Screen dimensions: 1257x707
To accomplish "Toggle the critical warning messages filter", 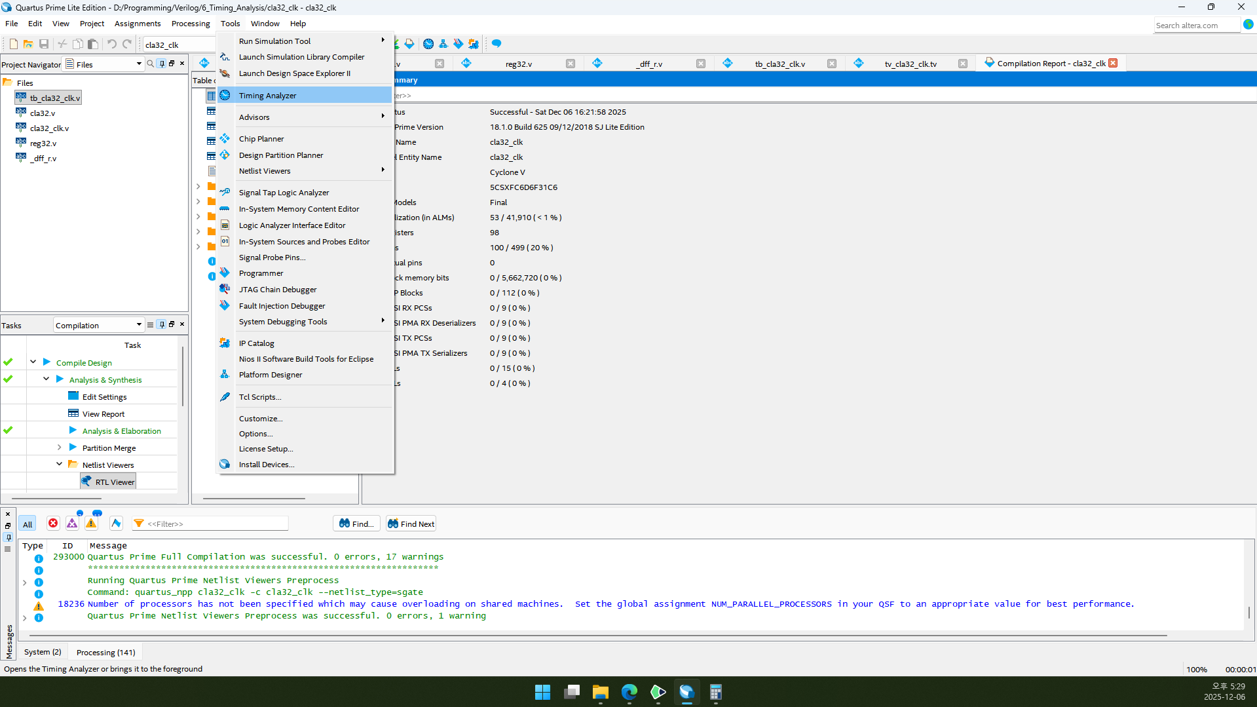I will coord(72,524).
